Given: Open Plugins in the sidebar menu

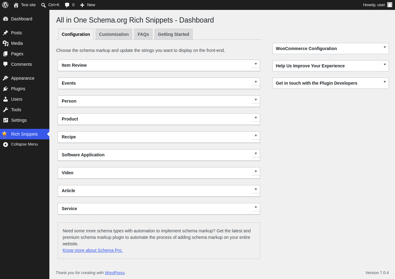Looking at the screenshot, I should coord(25,89).
